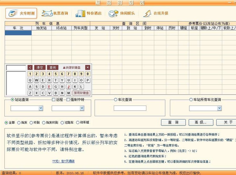The width and height of the screenshot is (236, 175).
Task: Click the input field beside the soft keyboard
Action: coord(16,67)
